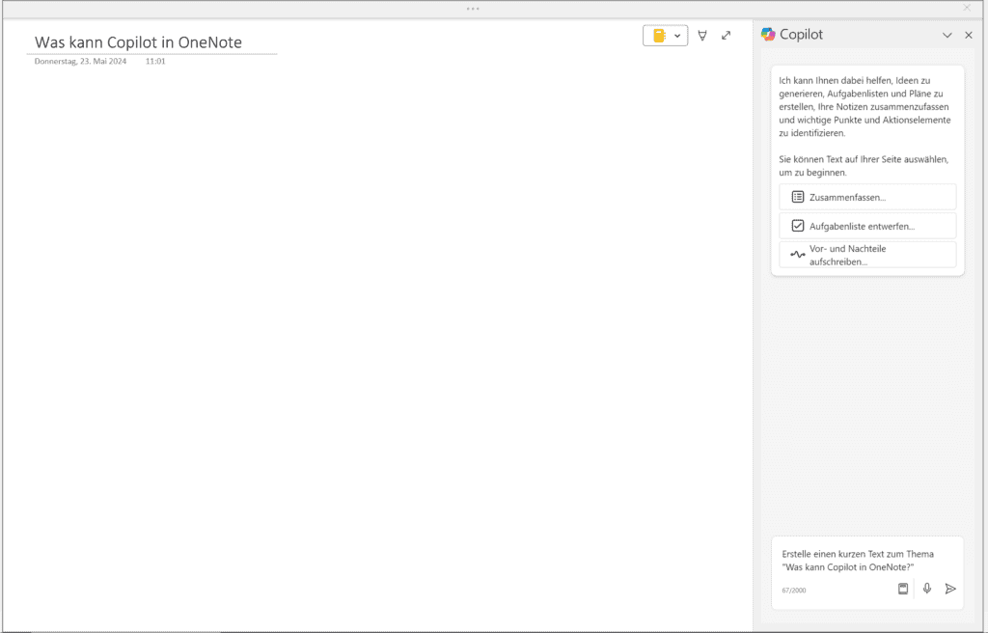Click the page title Was kann Copilot in OneNote

(x=139, y=42)
